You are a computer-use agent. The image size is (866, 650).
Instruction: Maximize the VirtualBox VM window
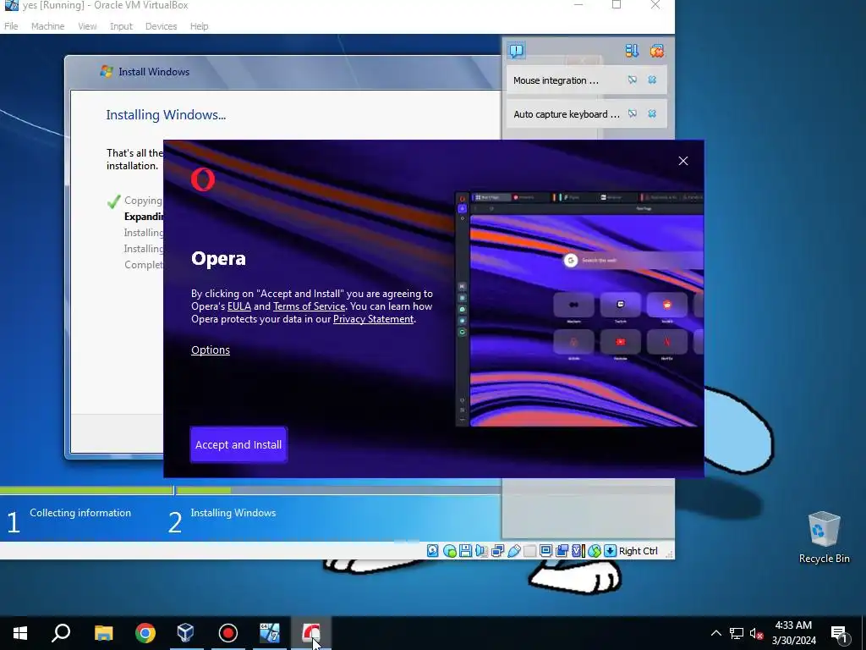point(617,5)
